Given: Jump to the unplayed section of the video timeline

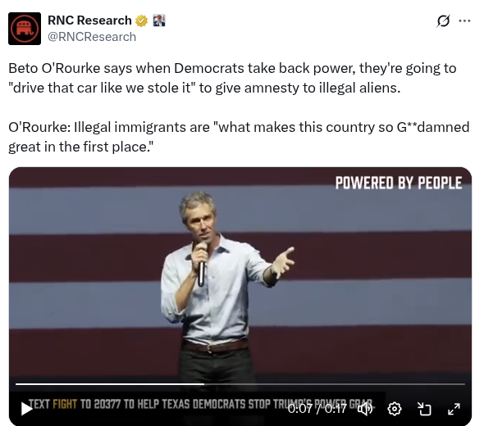Looking at the screenshot, I should pyautogui.click(x=335, y=384).
